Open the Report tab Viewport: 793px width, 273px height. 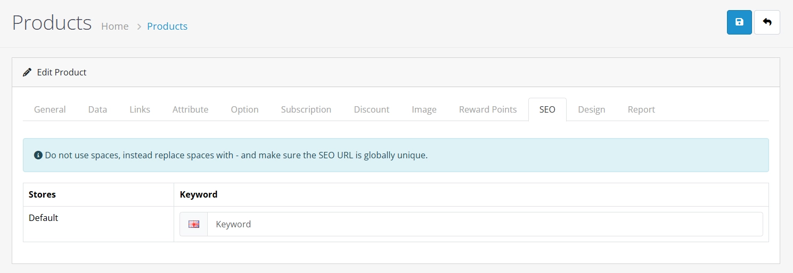[x=641, y=109]
